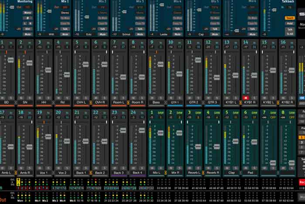Screen dimensions: 305x204
Task: Open the Mix 2 output selector
Action: 102,7
